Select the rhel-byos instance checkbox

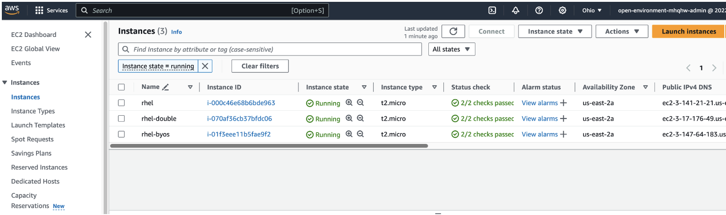coord(121,134)
